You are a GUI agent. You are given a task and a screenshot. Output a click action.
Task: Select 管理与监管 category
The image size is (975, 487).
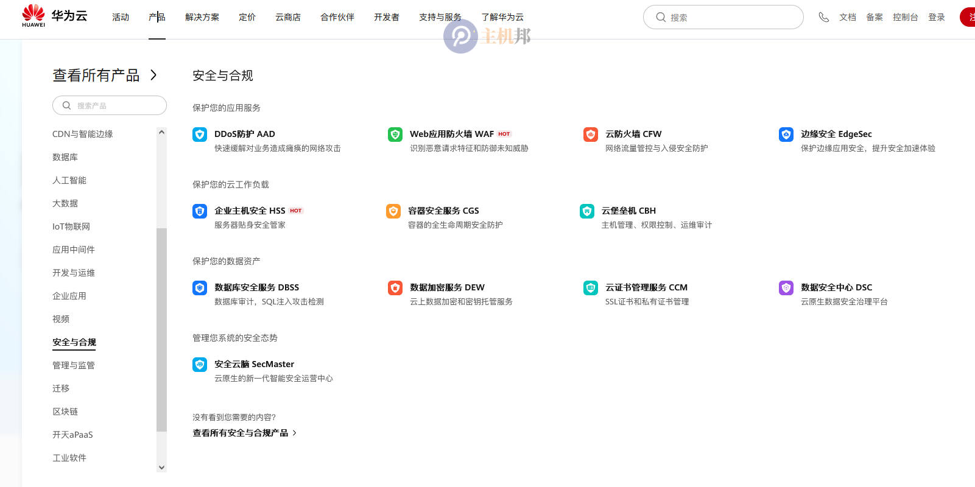(74, 365)
